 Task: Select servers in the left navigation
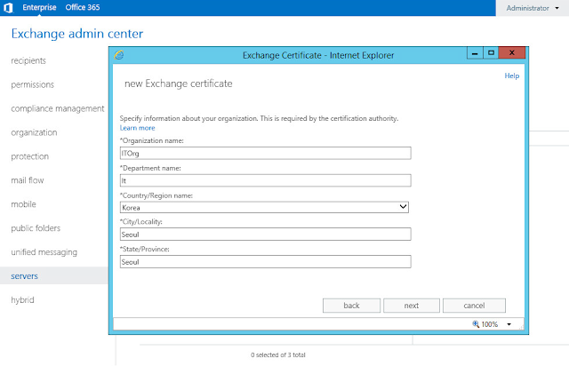tap(53, 276)
